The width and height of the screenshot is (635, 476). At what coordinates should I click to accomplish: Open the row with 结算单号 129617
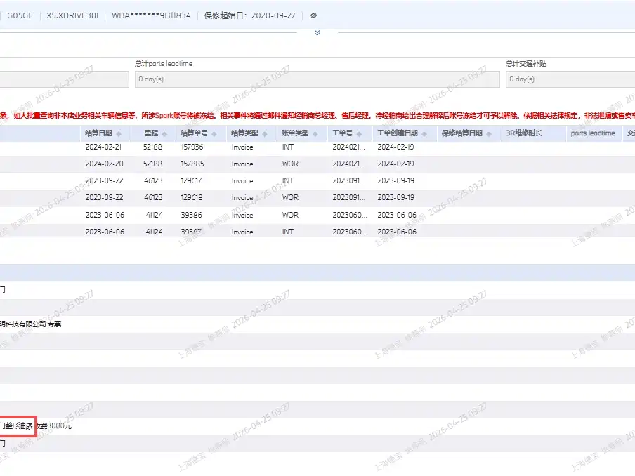point(317,181)
